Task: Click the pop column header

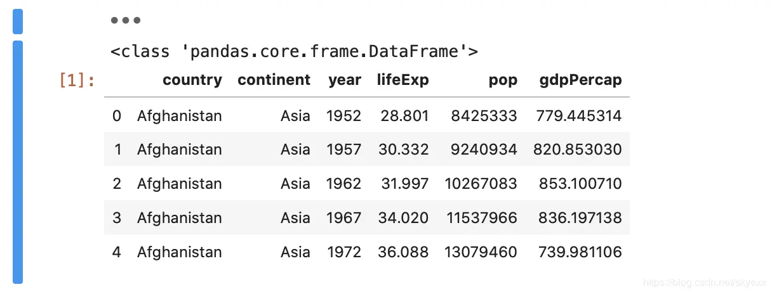Action: coord(503,80)
